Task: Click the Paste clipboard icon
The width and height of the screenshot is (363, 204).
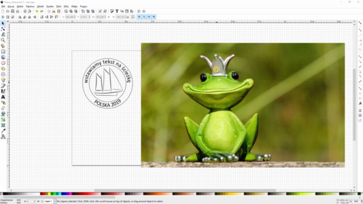Action: (59, 11)
